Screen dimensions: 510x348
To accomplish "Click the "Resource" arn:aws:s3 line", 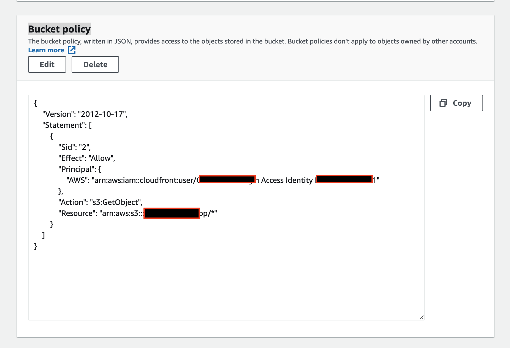I will tap(138, 213).
